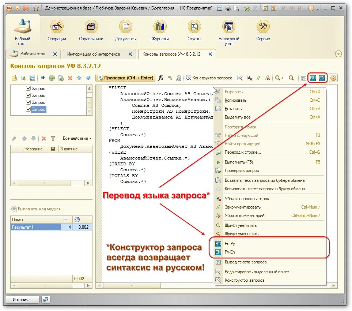Screen dimensions: 352x311
Task: Choose Конструктор запроса in context menu
Action: pyautogui.click(x=269, y=280)
